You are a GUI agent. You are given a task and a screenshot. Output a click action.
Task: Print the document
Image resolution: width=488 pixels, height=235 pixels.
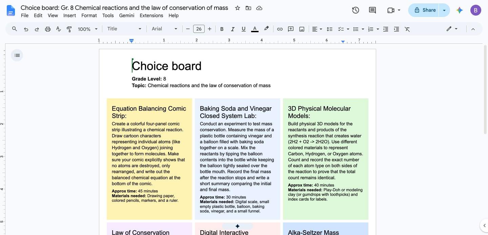coord(48,29)
